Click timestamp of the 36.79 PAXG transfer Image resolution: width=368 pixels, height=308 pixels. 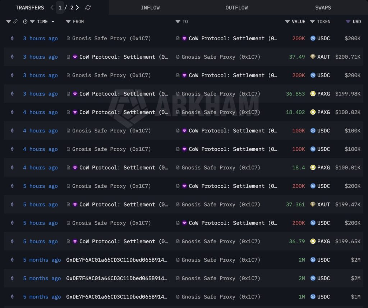click(40, 241)
